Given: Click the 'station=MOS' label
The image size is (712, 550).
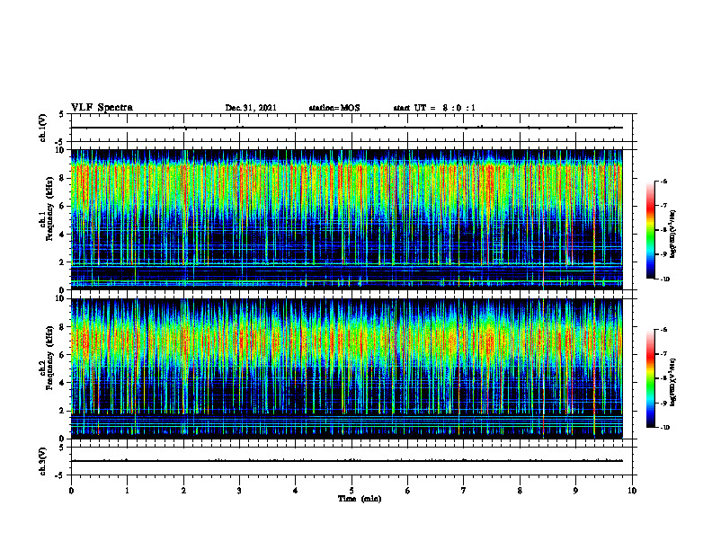Looking at the screenshot, I should pyautogui.click(x=334, y=108).
